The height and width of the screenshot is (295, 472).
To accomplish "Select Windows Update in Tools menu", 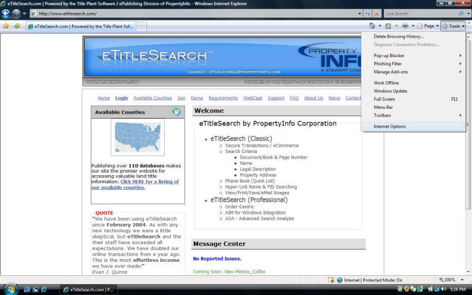I will coord(413,91).
